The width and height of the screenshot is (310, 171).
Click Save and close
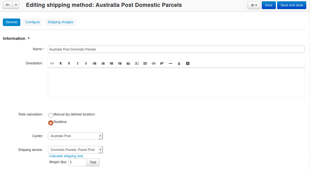[x=292, y=5]
